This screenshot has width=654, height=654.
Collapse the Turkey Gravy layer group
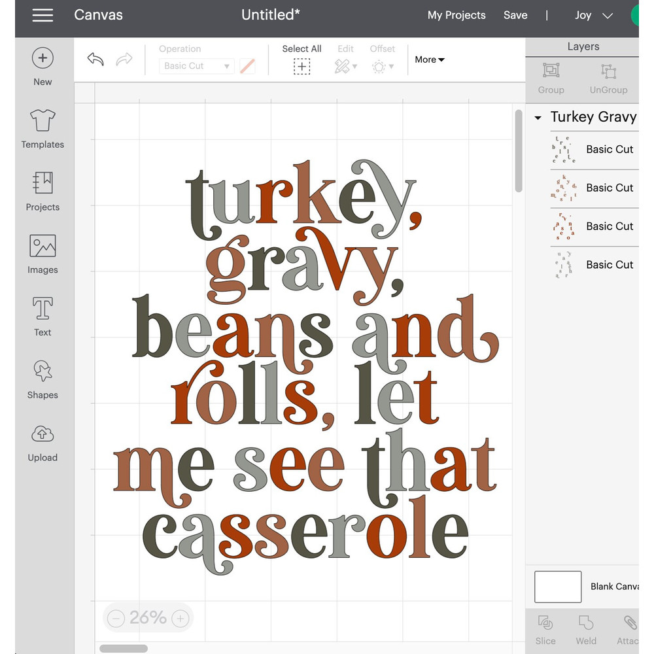coord(538,118)
